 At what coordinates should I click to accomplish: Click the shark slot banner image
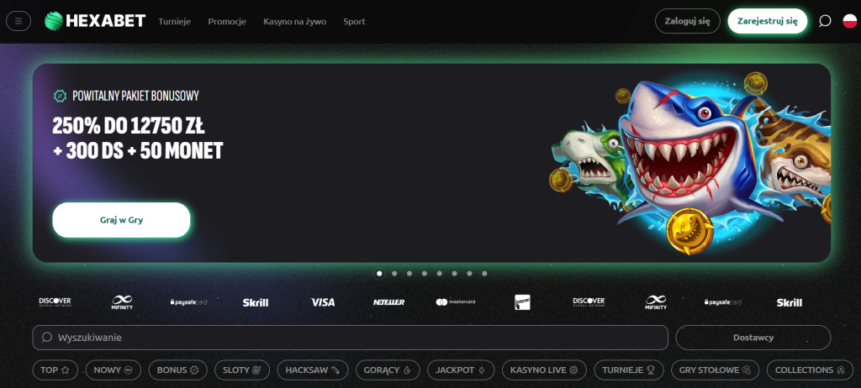[x=691, y=164]
